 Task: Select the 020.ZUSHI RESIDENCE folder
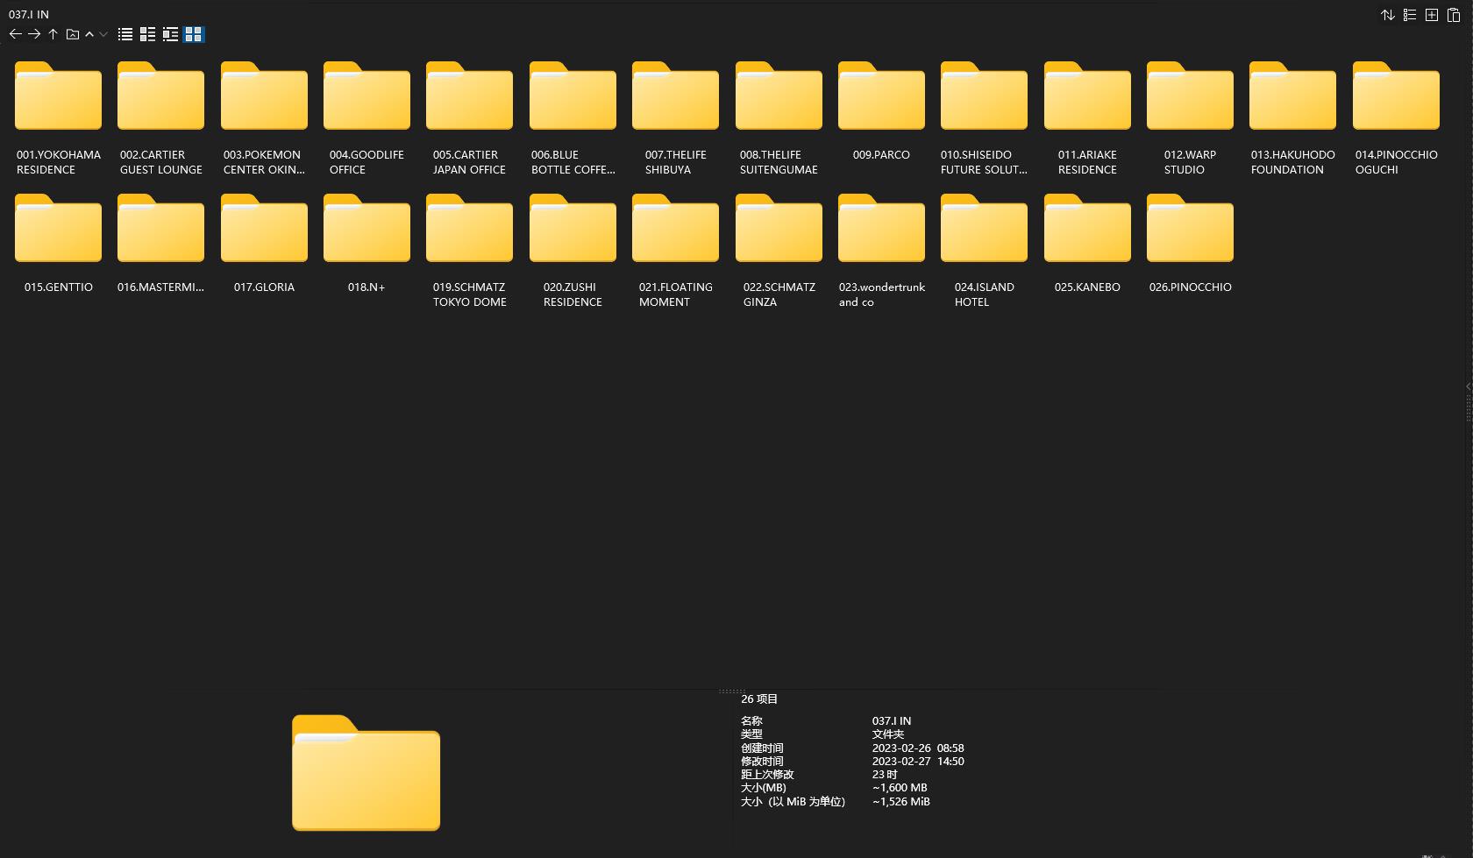(x=573, y=251)
